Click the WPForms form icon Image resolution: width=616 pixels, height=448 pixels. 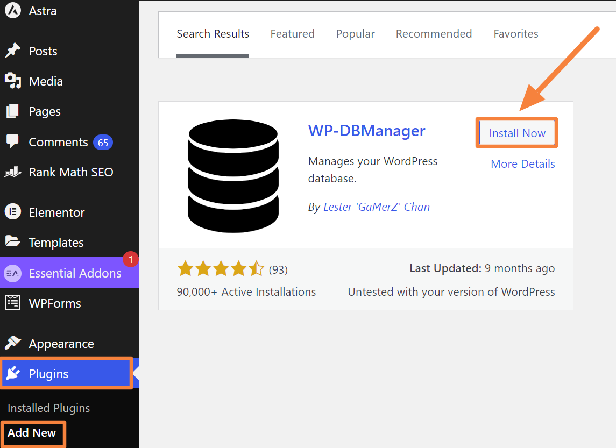point(12,303)
